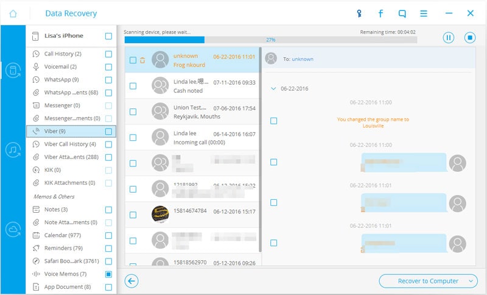Click the Reminders (79) icon
Image resolution: width=487 pixels, height=295 pixels.
coord(36,248)
